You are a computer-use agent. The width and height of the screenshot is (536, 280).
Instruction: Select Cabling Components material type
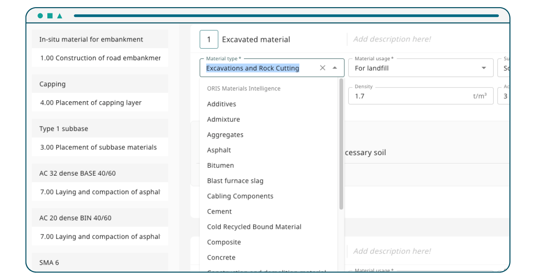(240, 196)
